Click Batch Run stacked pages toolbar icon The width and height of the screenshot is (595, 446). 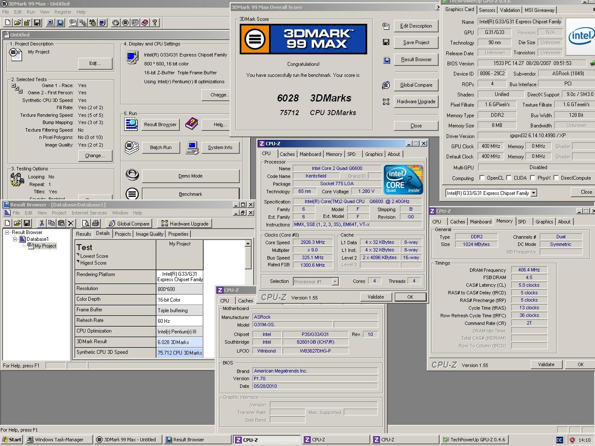tap(135, 23)
